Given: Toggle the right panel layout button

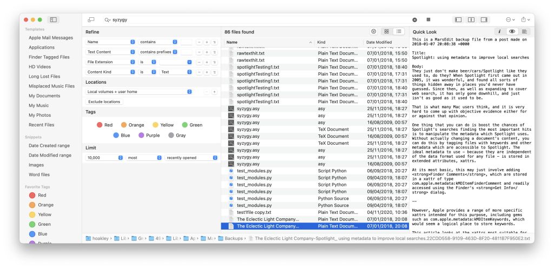Looking at the screenshot, I should click(x=484, y=19).
